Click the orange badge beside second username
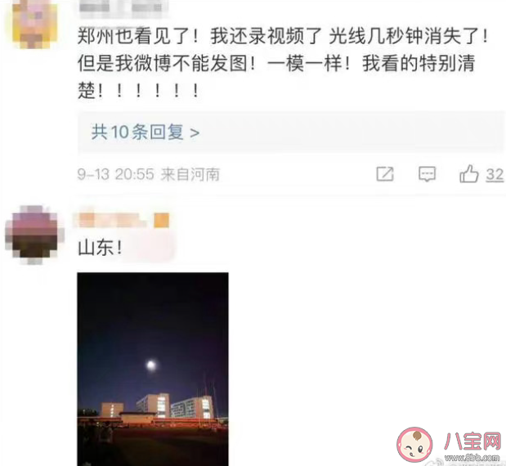 tap(161, 221)
